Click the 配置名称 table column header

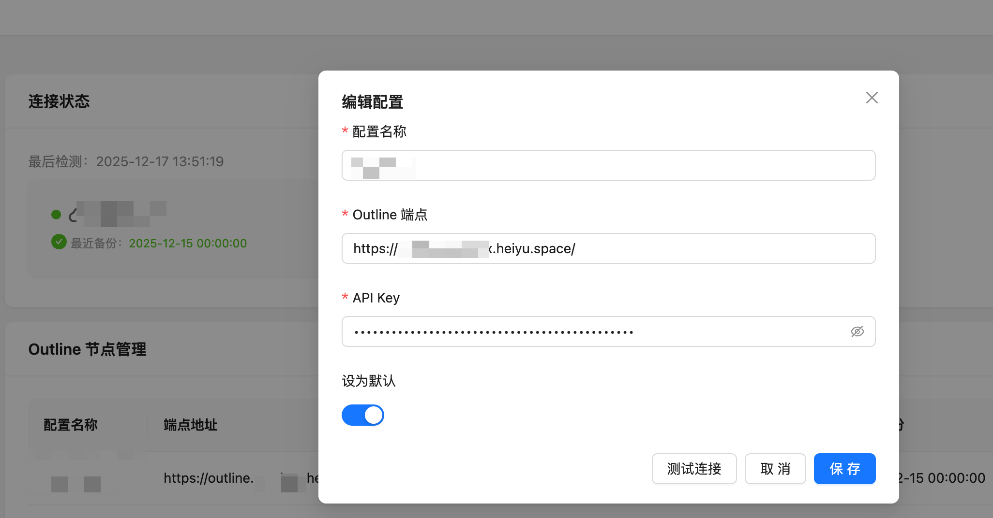pyautogui.click(x=71, y=425)
